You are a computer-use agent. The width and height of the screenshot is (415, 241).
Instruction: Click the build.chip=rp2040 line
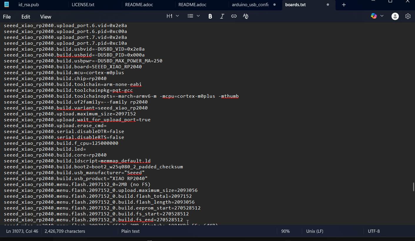[x=55, y=79]
